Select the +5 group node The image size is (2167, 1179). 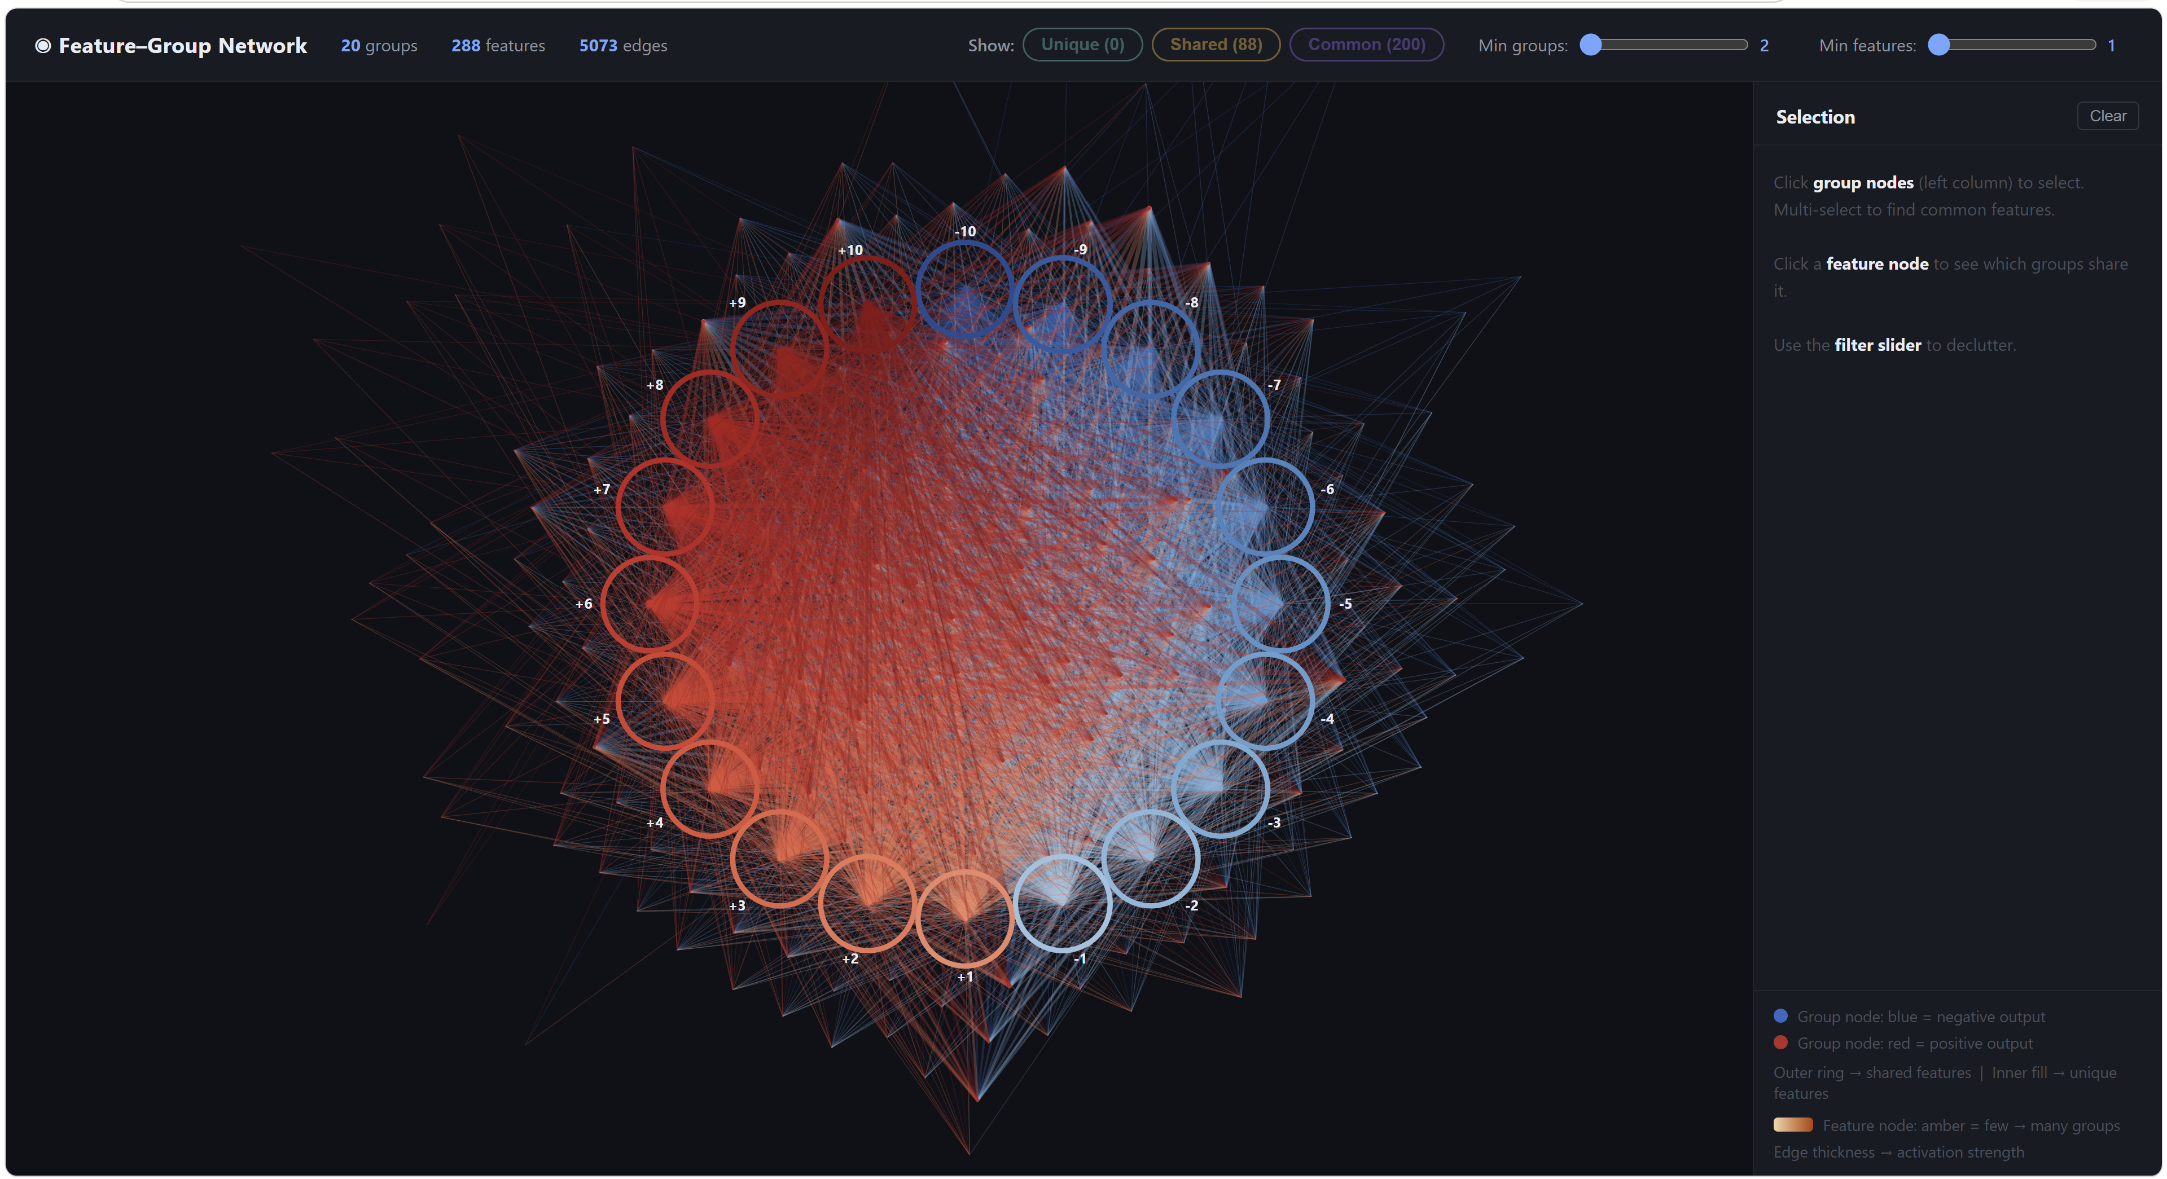pyautogui.click(x=665, y=701)
